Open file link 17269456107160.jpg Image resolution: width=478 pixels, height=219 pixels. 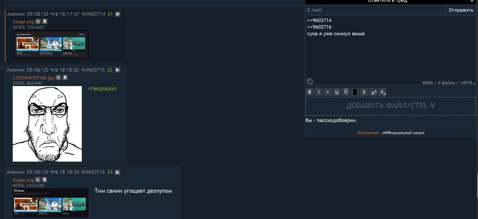point(33,78)
